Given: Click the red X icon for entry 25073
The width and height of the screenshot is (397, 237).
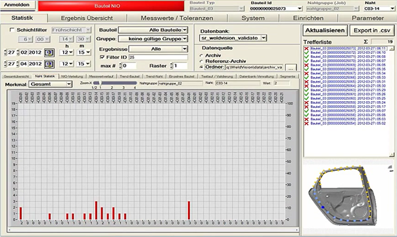Looking at the screenshot, I should click(306, 49).
